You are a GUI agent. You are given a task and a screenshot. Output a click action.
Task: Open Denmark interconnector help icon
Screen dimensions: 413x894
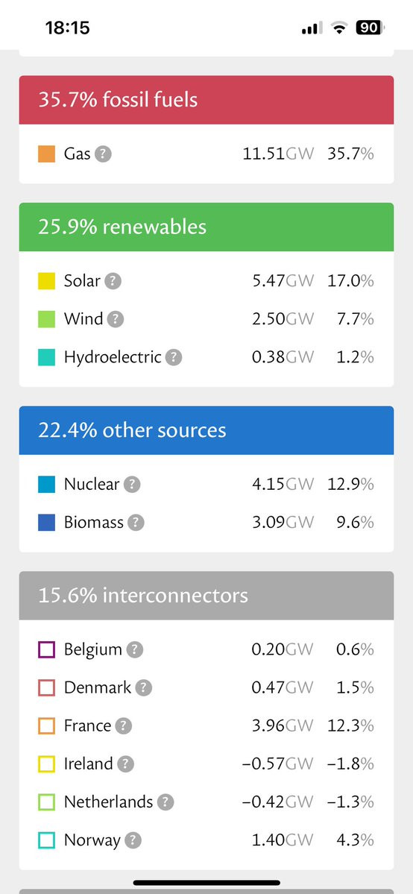click(x=144, y=687)
